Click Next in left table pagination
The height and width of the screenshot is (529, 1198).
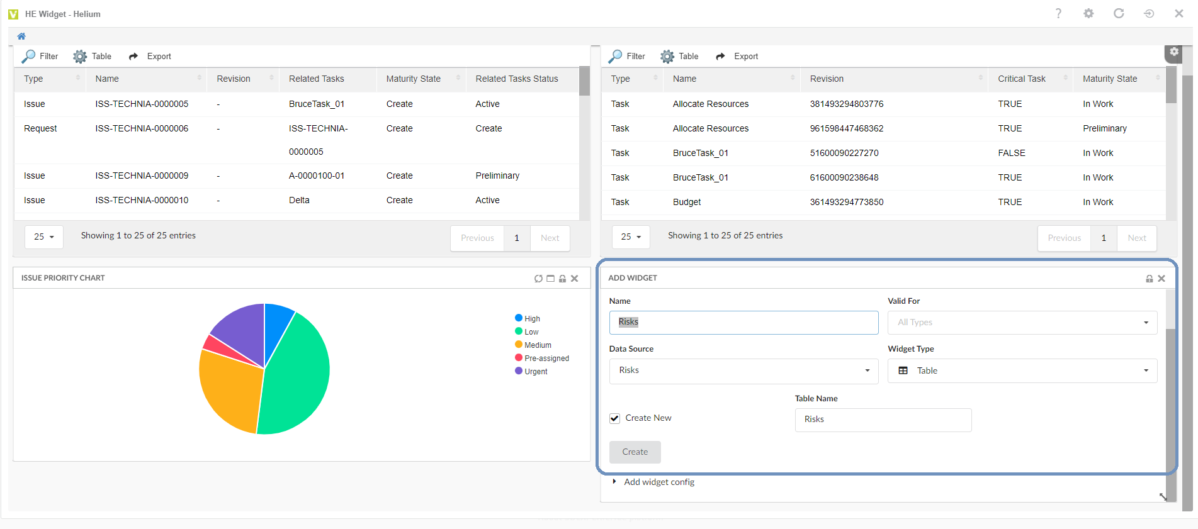point(550,238)
